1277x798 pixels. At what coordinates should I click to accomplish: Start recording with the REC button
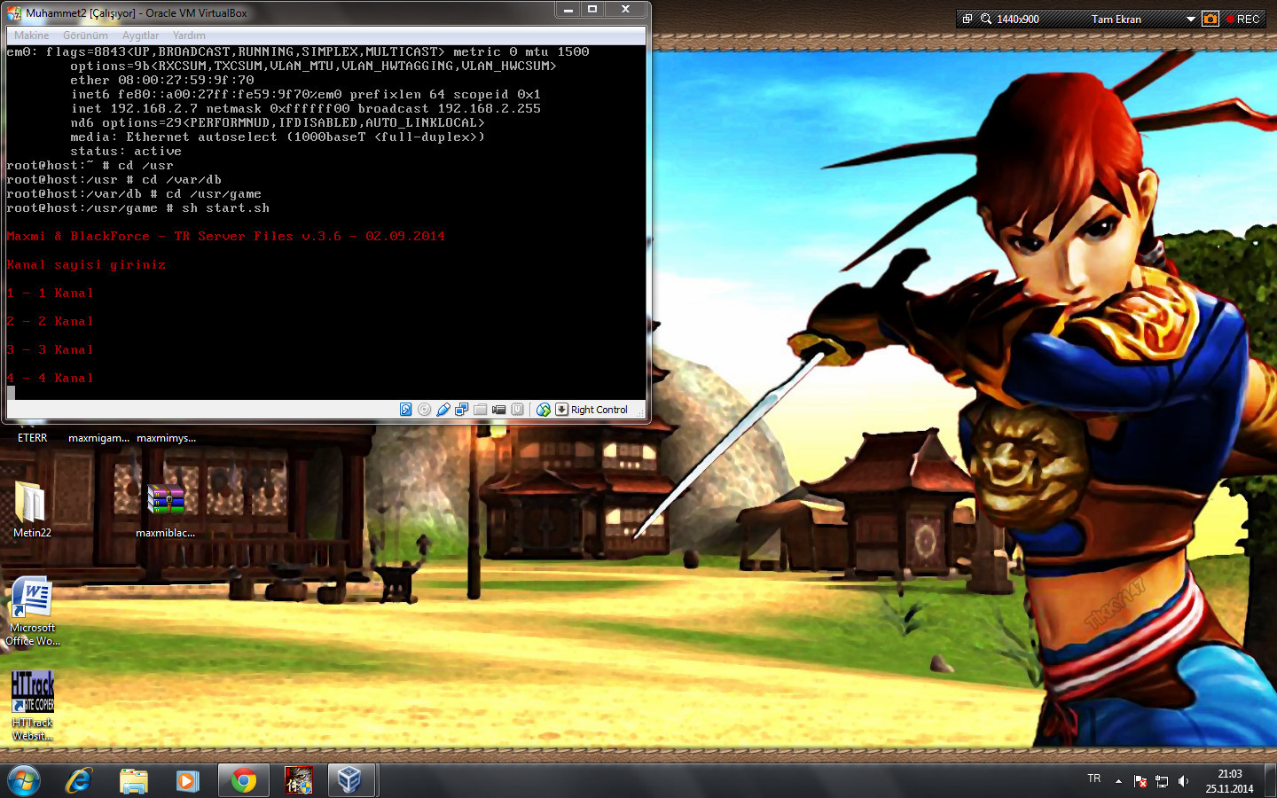(1243, 19)
